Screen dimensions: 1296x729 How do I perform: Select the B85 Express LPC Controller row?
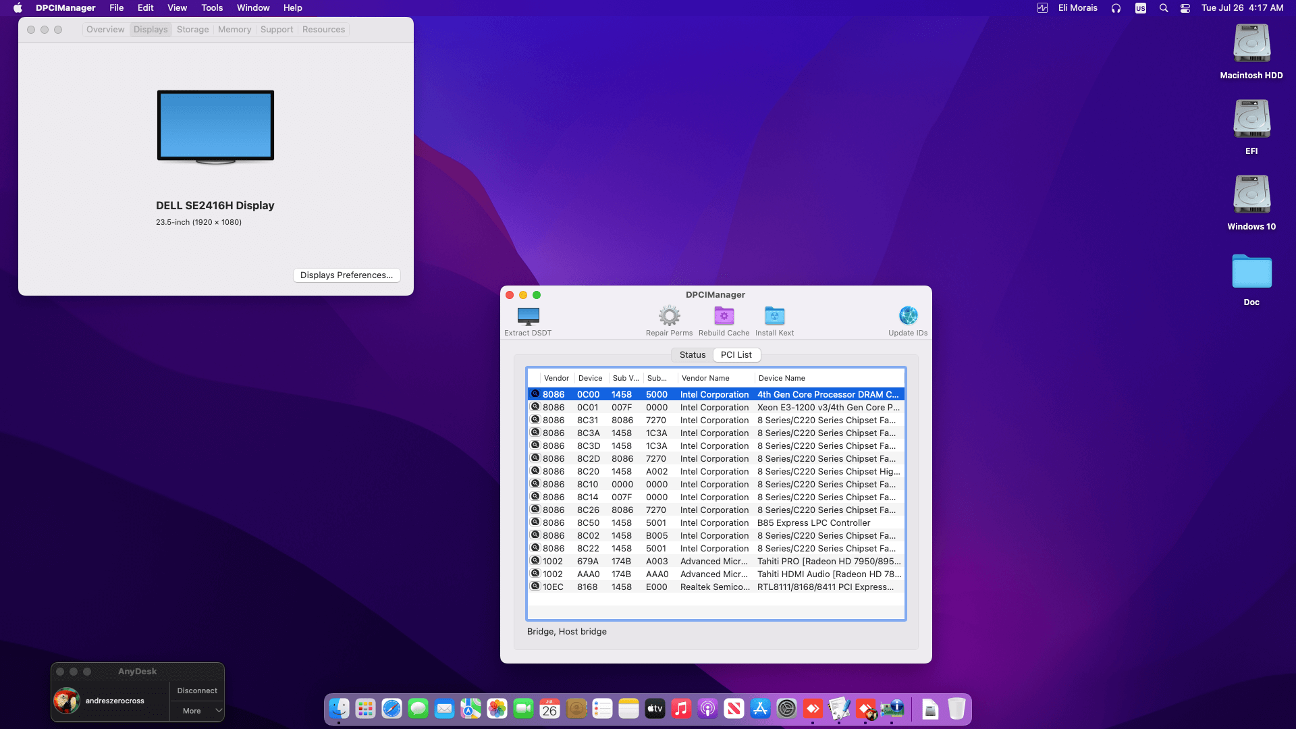tap(813, 523)
